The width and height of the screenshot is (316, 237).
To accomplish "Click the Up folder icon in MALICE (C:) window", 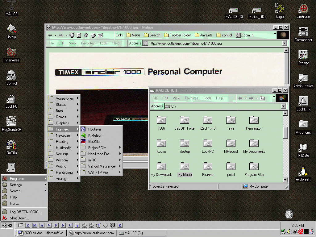I will (x=262, y=98).
